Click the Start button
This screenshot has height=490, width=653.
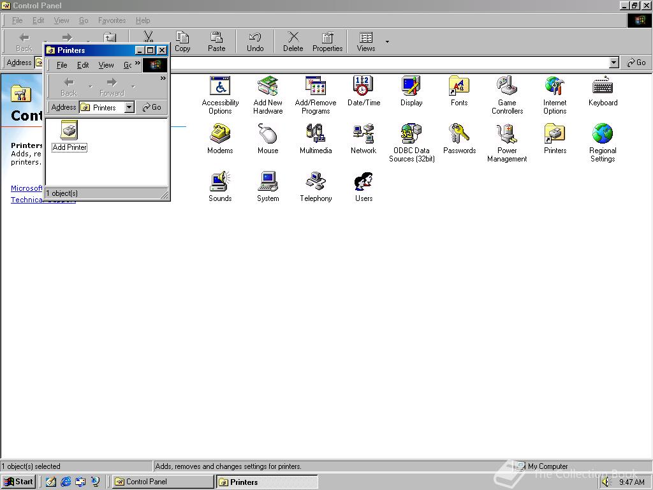click(x=18, y=482)
